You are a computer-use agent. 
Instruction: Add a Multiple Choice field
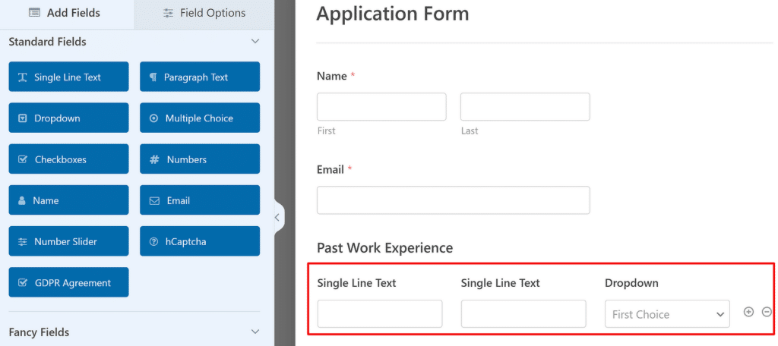pos(200,118)
